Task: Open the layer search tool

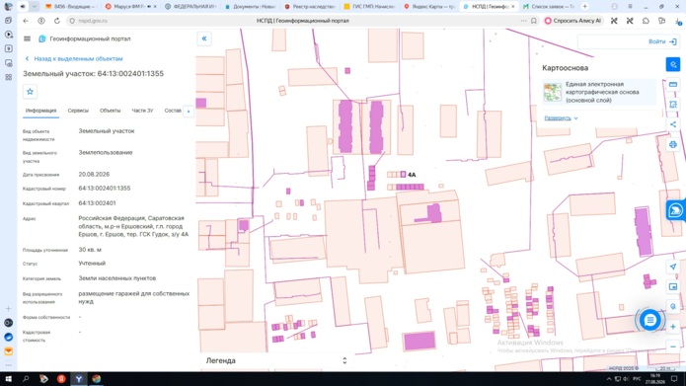Action: tap(673, 306)
